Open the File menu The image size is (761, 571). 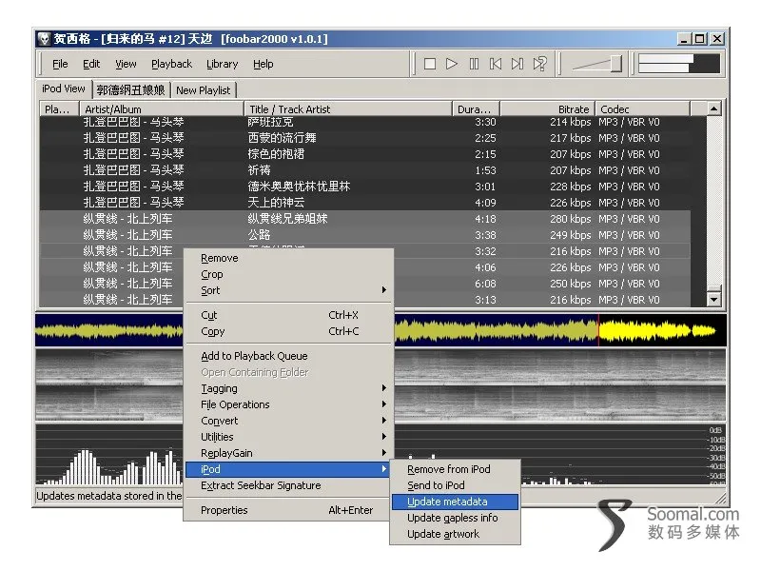pyautogui.click(x=60, y=64)
